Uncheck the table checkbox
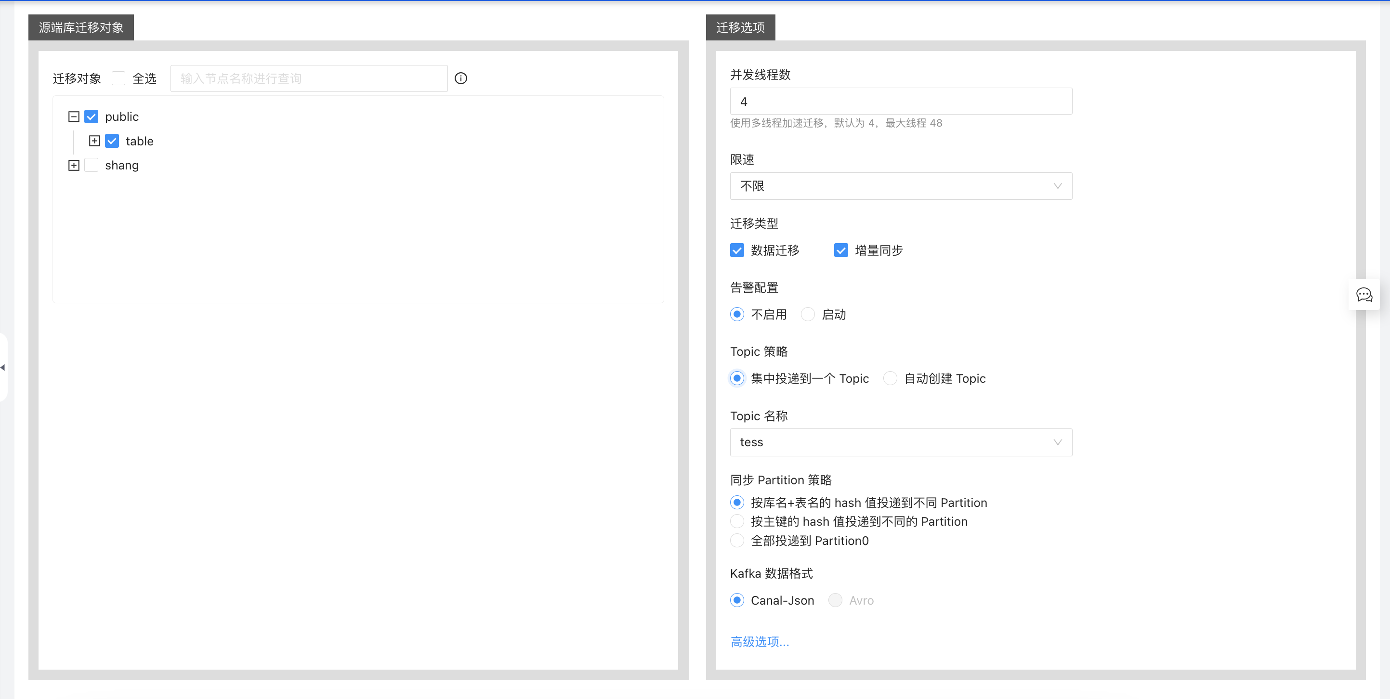The image size is (1390, 699). (112, 141)
